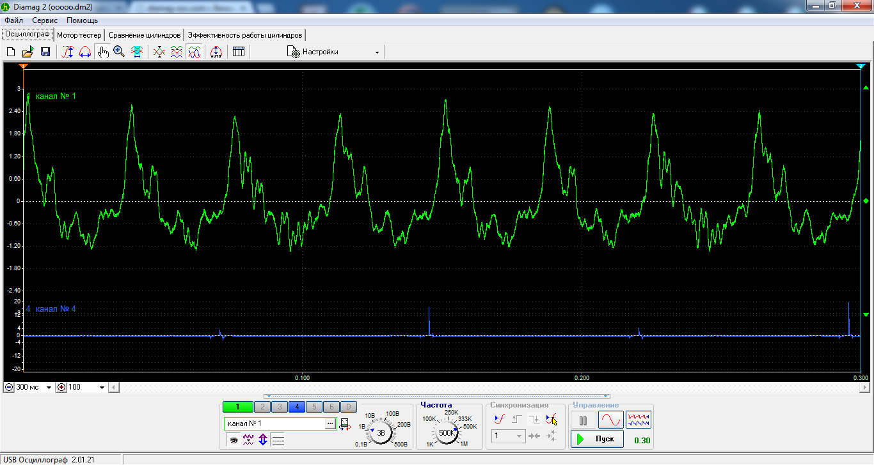Open the Настройки settings dropdown
This screenshot has width=874, height=465.
coord(333,52)
